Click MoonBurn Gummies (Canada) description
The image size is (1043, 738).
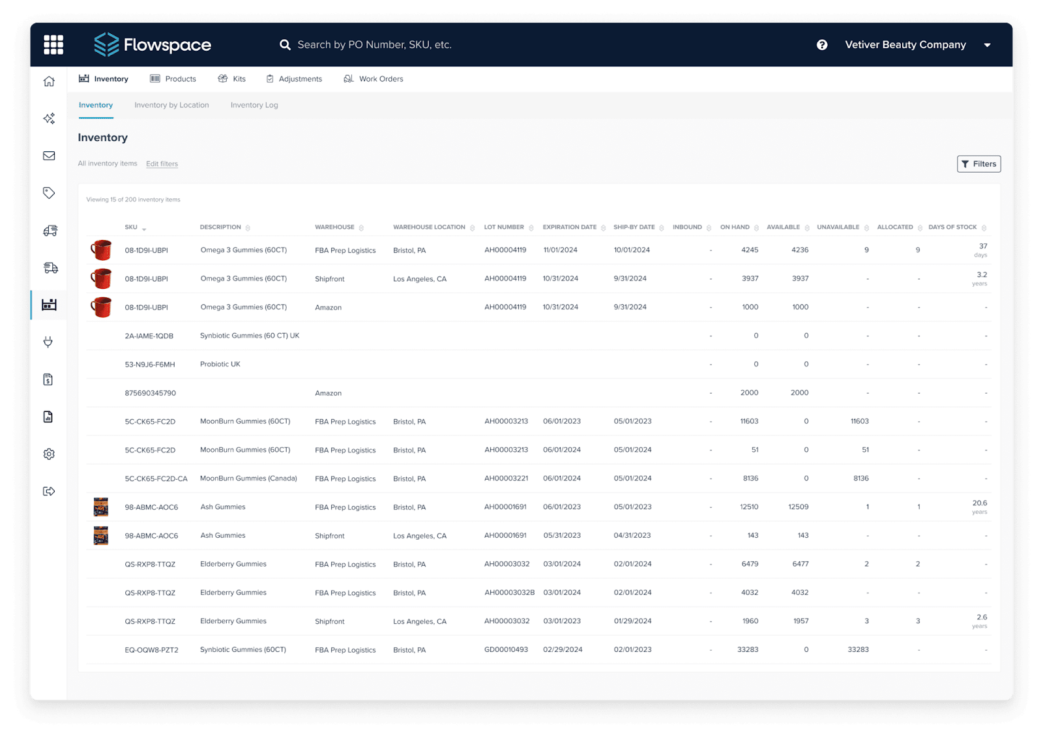pyautogui.click(x=248, y=479)
